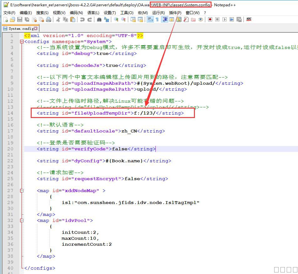Screen dimensions: 298x274
Task: Collapse the xddNodeMap map fold at line 27
Action: coord(21,191)
